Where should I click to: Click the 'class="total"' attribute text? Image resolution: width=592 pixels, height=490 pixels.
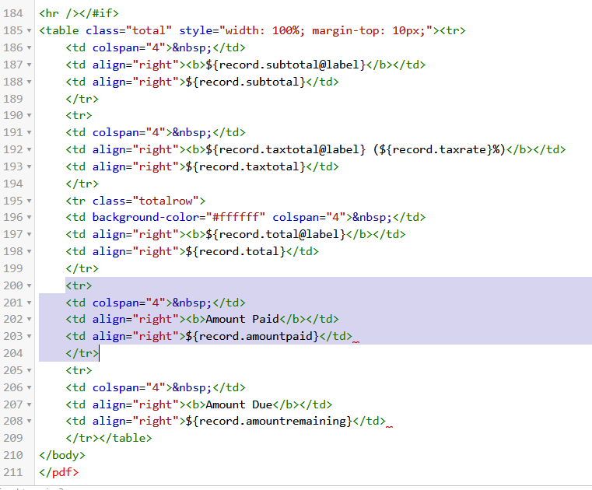(x=128, y=30)
